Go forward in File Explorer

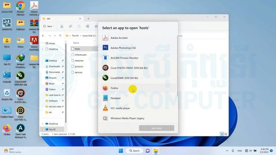point(50,36)
